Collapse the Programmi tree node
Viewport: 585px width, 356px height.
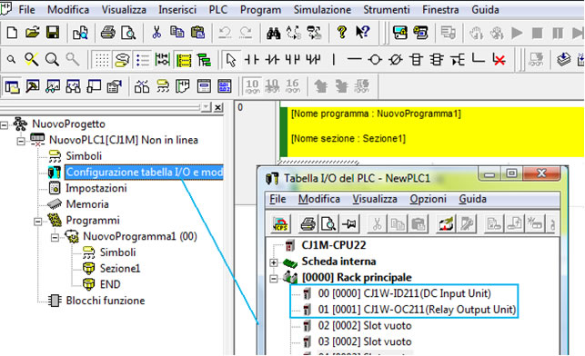(x=37, y=222)
